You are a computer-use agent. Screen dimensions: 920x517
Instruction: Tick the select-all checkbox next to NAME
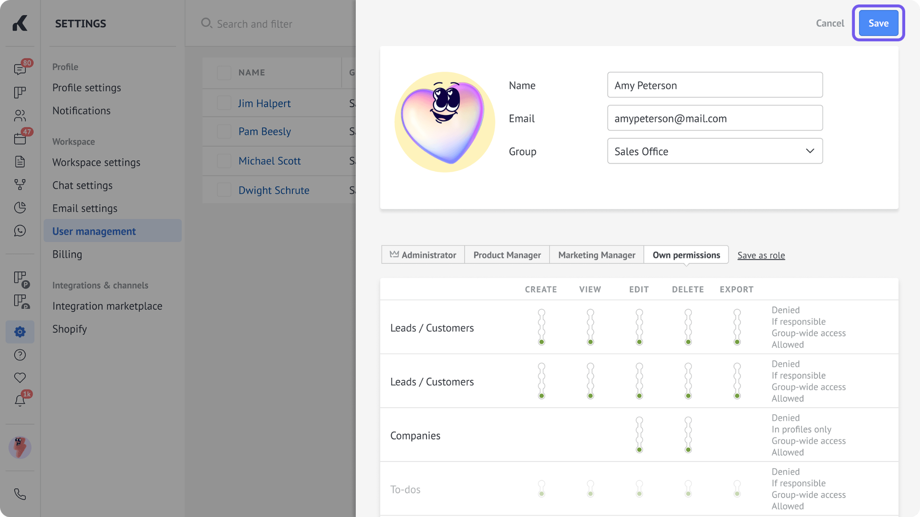[x=224, y=72]
